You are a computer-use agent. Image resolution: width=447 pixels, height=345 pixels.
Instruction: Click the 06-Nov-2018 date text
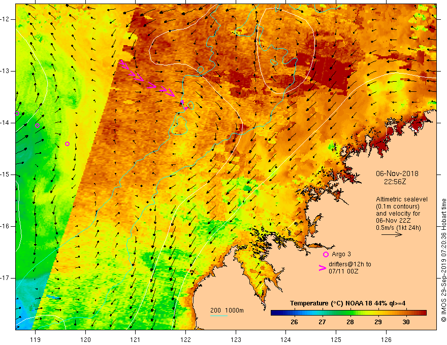[397, 174]
